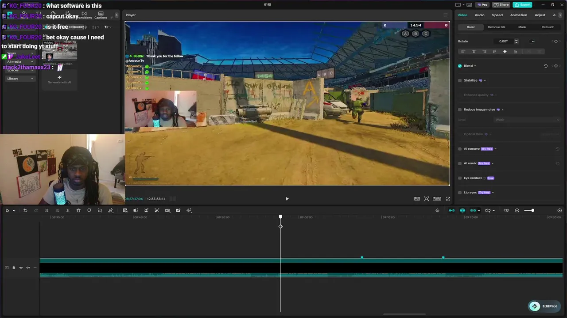
Task: Switch to the Adjust tab
Action: click(x=540, y=15)
